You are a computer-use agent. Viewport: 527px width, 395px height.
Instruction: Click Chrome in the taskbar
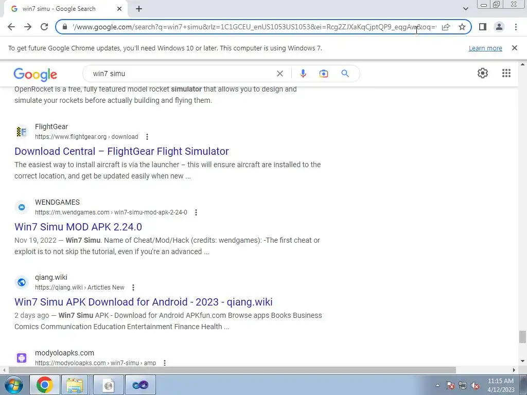point(45,385)
